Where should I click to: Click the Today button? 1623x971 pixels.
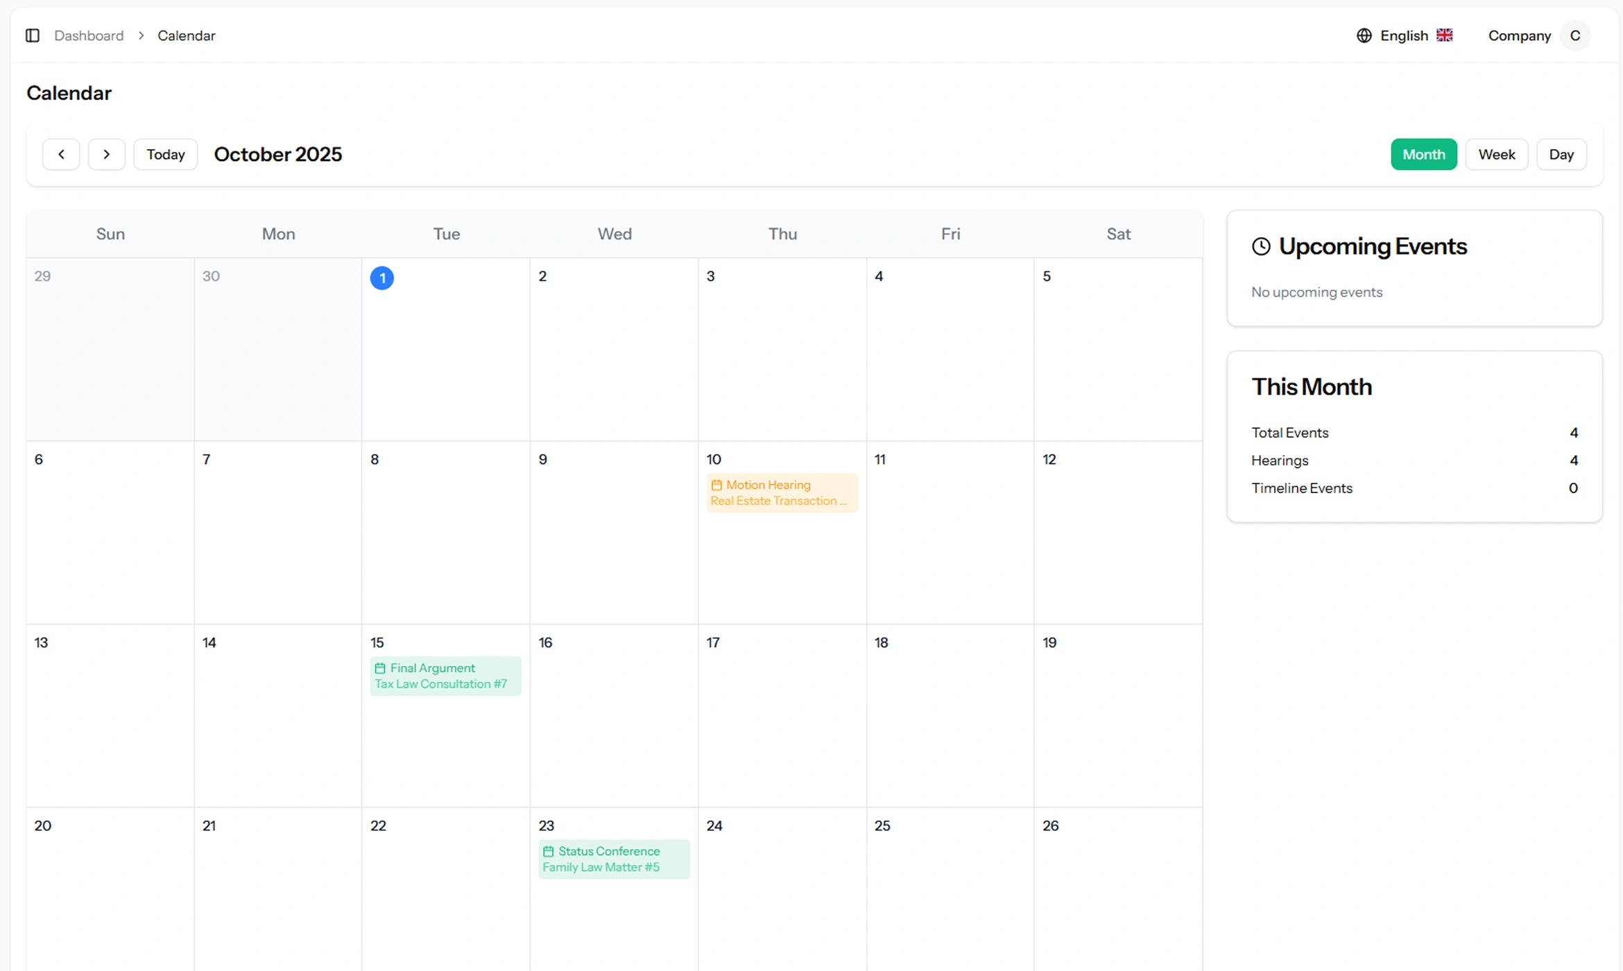tap(165, 154)
